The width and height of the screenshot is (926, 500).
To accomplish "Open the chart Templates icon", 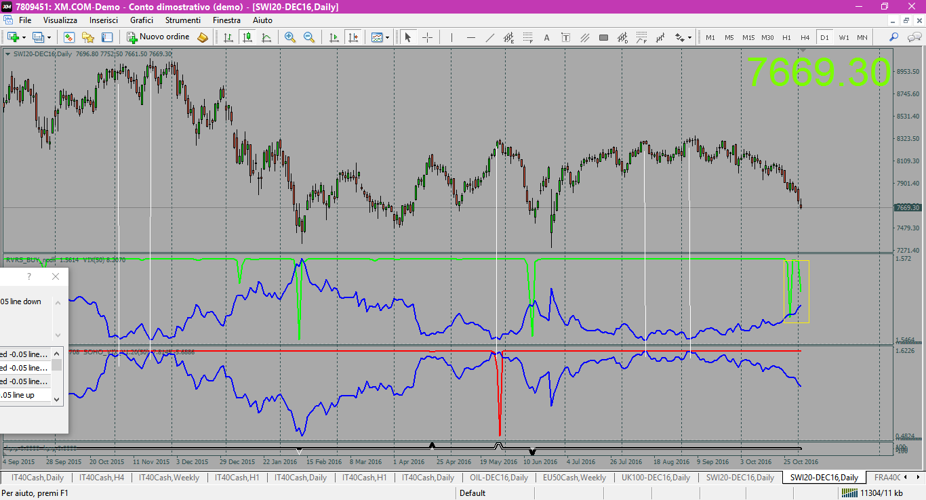I will (377, 37).
